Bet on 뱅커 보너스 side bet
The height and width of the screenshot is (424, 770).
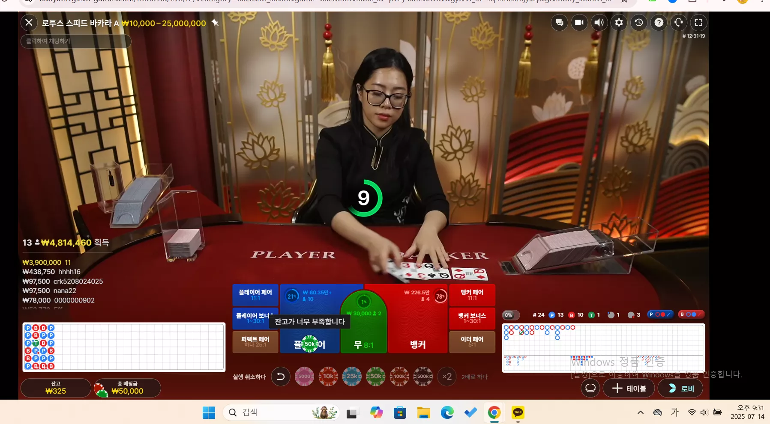(472, 318)
